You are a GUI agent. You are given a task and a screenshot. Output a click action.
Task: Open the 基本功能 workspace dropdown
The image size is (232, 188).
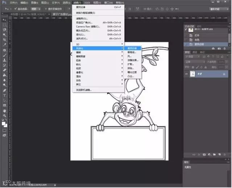(219, 9)
